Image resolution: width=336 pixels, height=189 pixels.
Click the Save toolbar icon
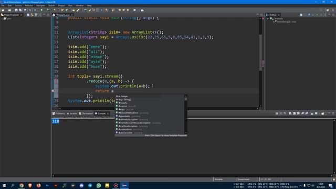[16, 10]
